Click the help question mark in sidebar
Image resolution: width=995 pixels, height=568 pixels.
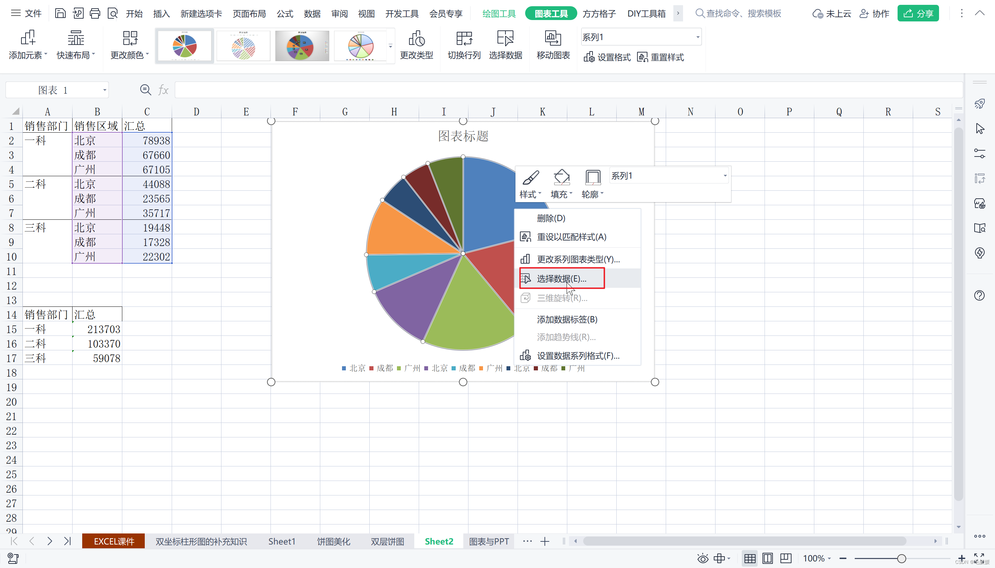tap(979, 295)
